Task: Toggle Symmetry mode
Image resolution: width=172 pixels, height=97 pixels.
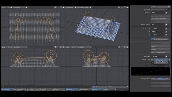Action: point(59,89)
